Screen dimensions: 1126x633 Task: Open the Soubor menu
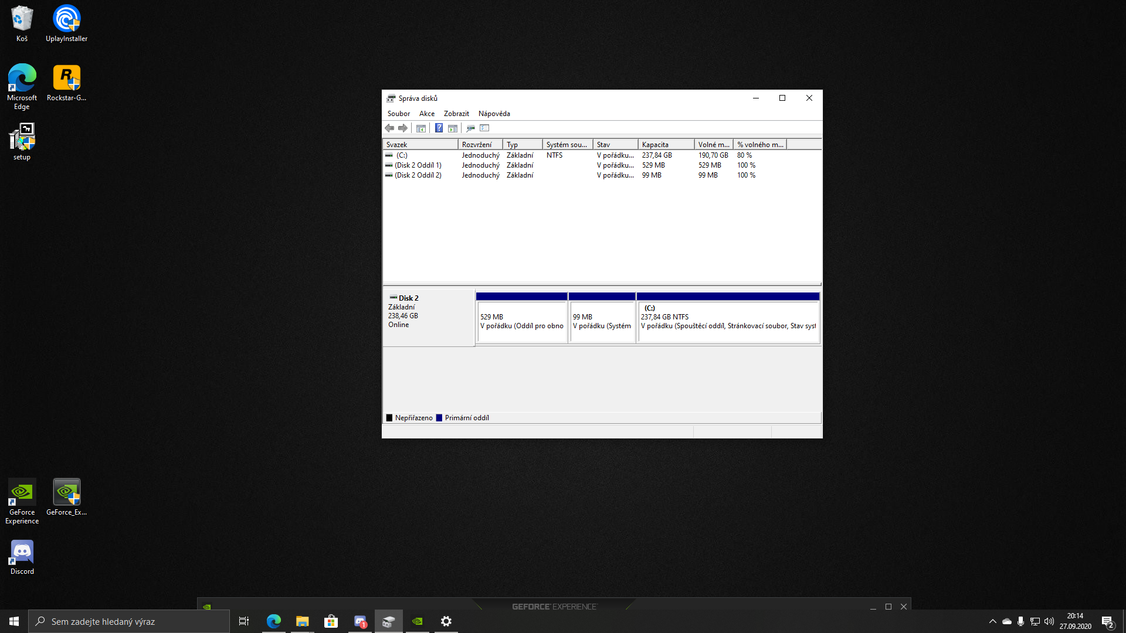click(399, 113)
